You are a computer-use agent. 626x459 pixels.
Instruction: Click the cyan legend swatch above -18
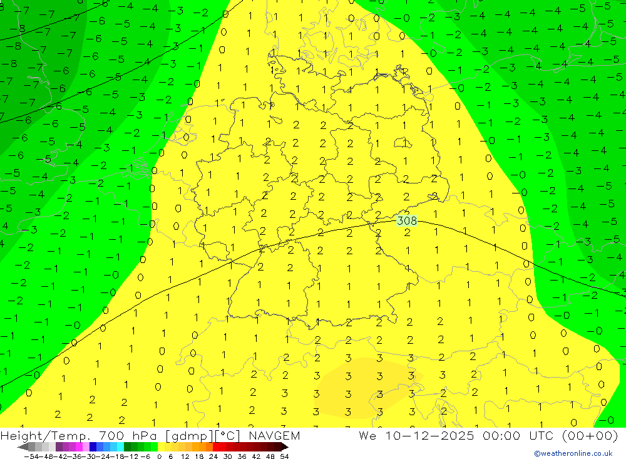click(120, 447)
